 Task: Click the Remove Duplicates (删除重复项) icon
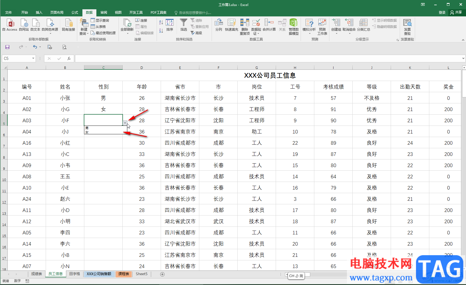[x=244, y=23]
